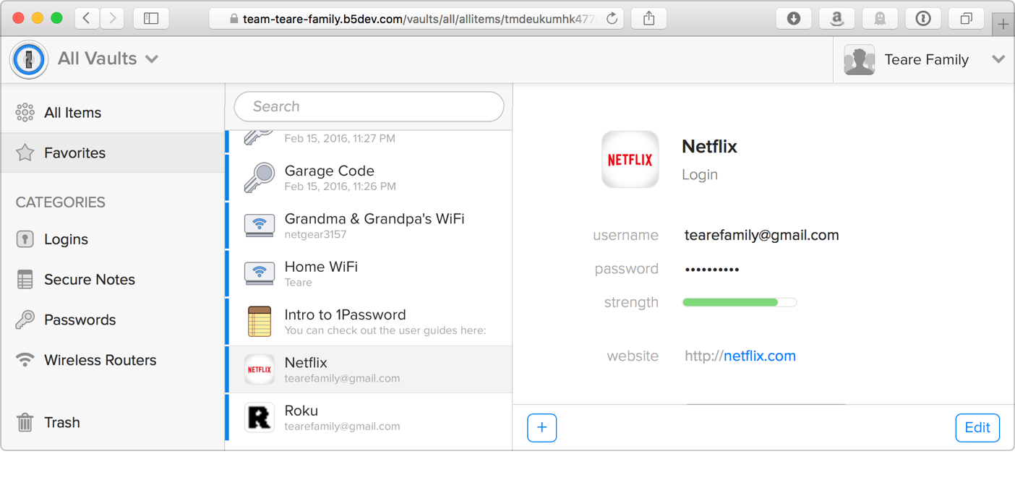This screenshot has height=480, width=1015.
Task: Expand the Teare Family account menu
Action: pyautogui.click(x=998, y=59)
